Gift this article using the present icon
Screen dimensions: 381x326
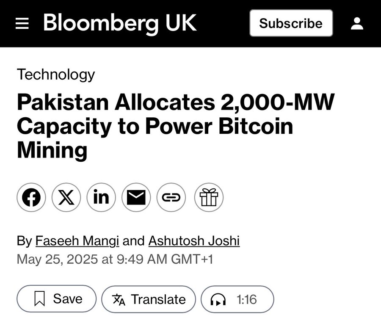tap(209, 197)
